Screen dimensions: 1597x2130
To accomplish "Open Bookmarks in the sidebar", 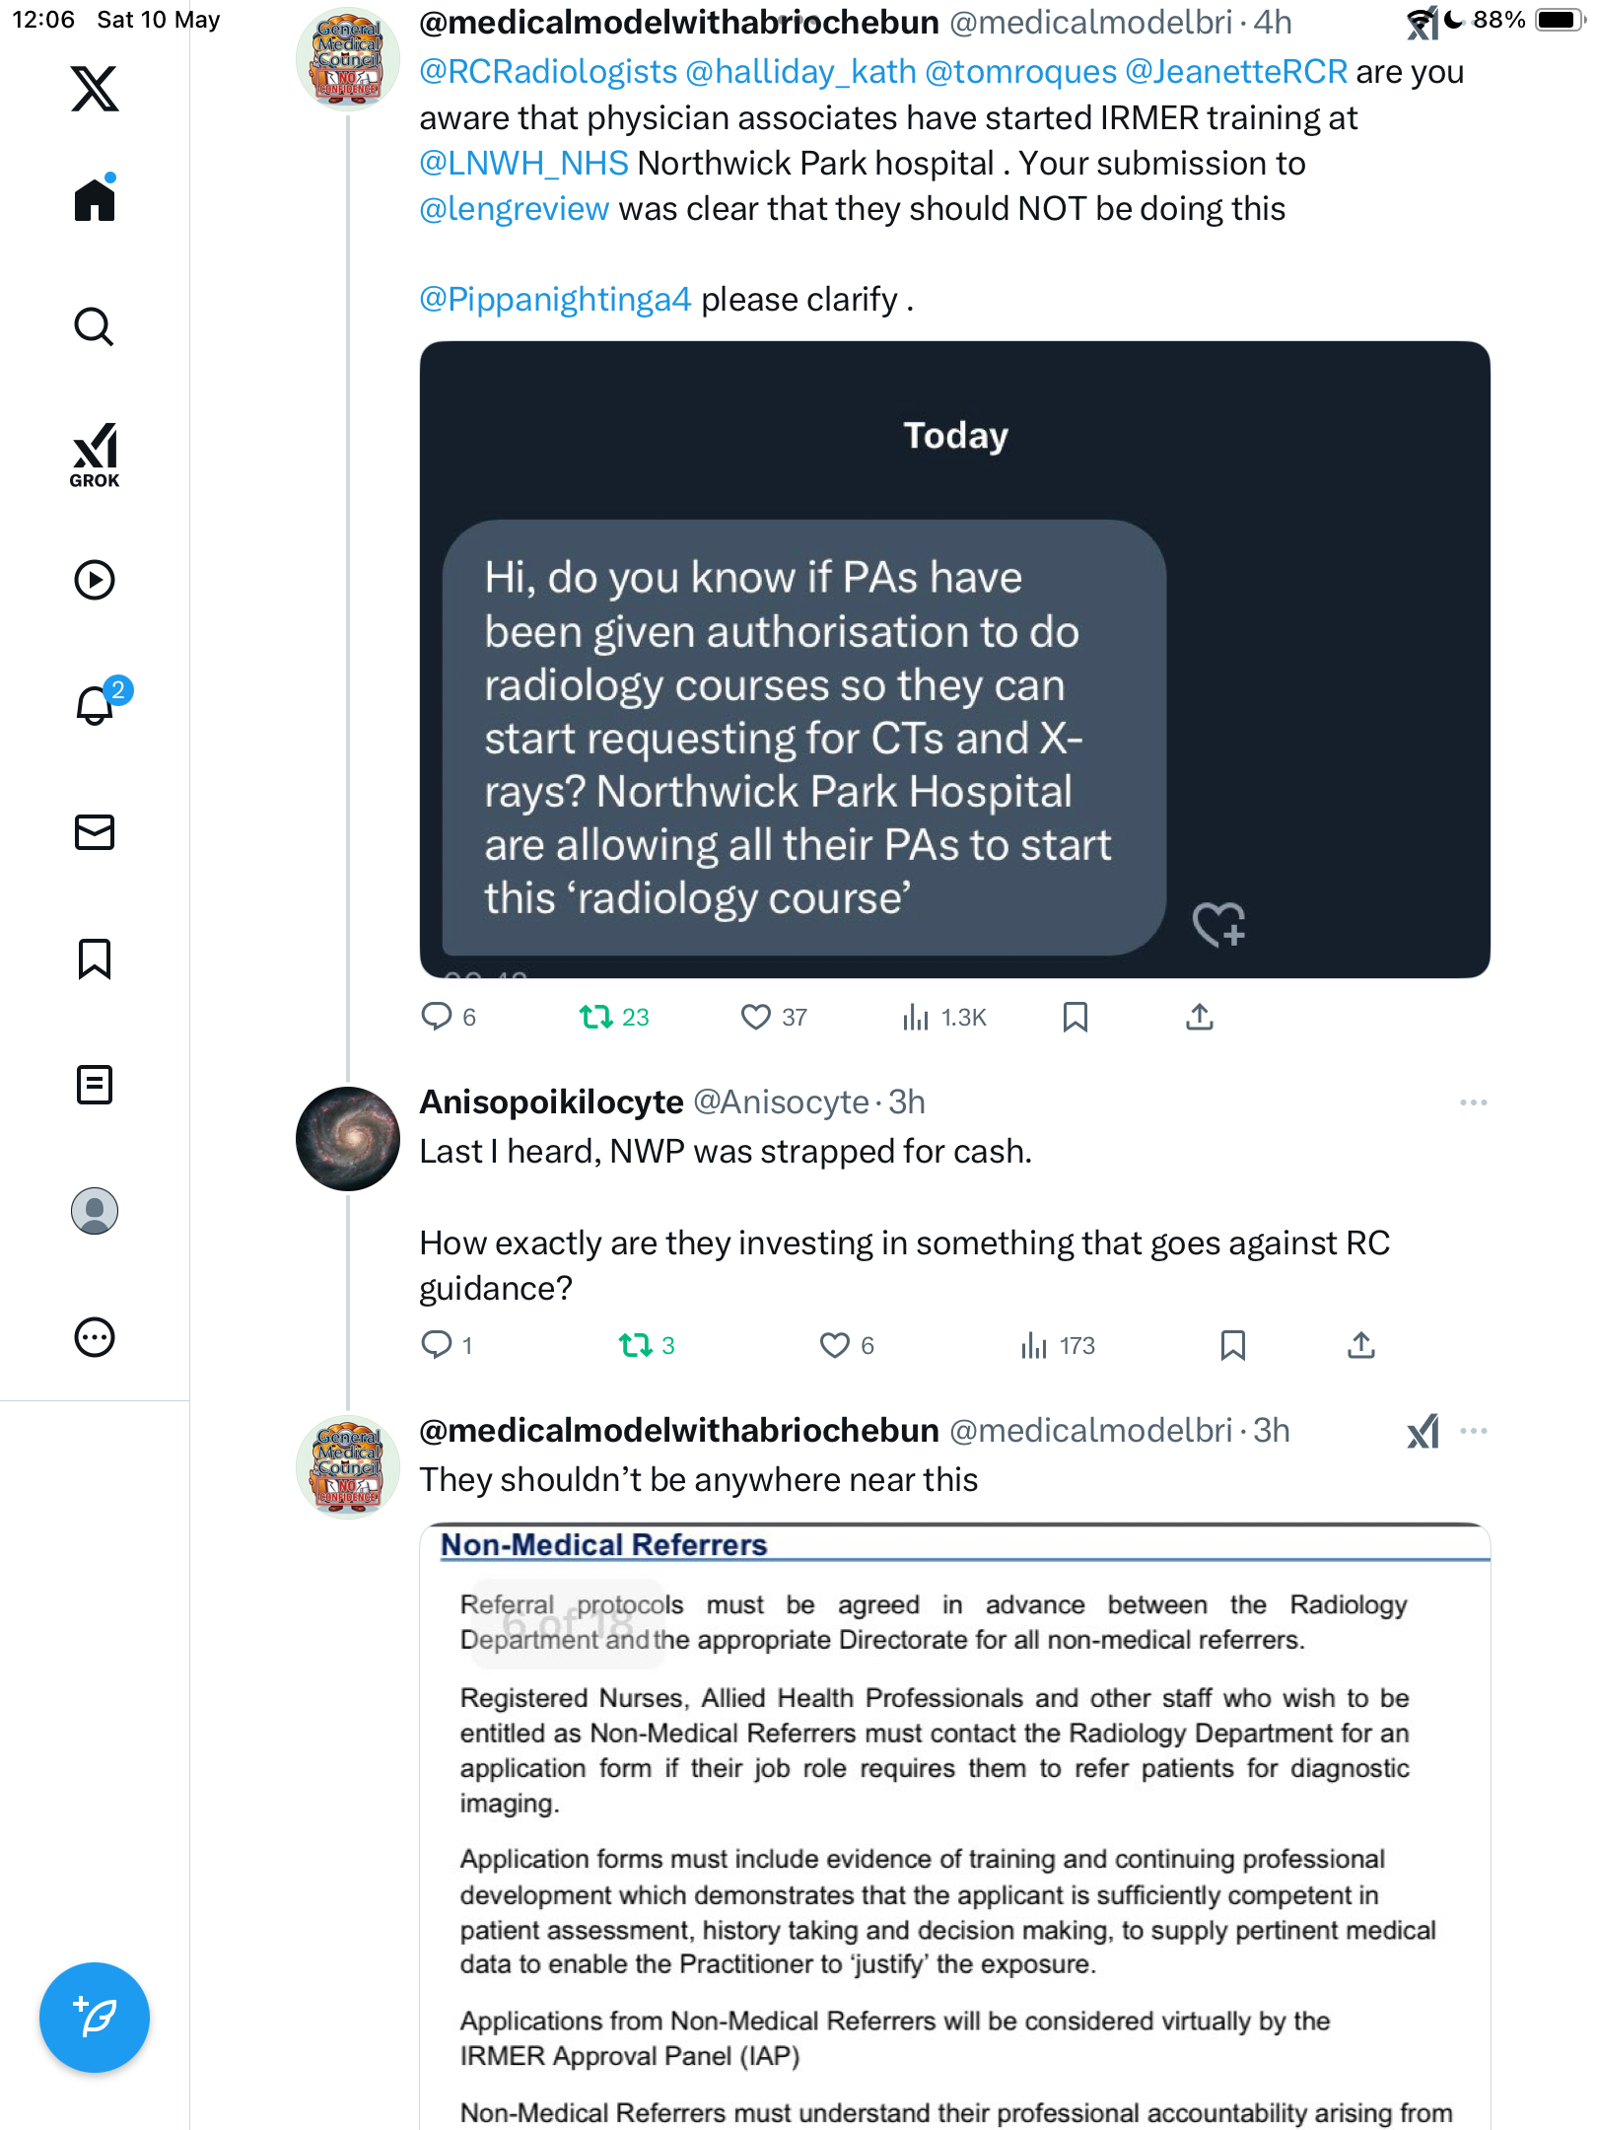I will tap(95, 958).
